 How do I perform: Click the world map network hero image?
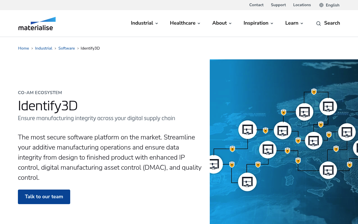point(284,142)
